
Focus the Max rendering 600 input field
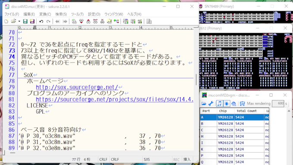click(x=278, y=103)
